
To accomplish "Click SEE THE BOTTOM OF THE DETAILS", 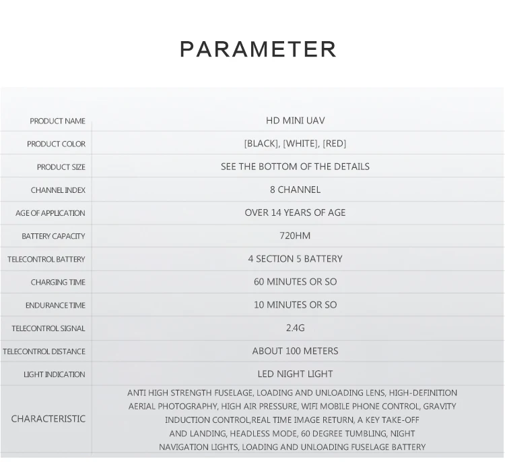I will tap(296, 167).
